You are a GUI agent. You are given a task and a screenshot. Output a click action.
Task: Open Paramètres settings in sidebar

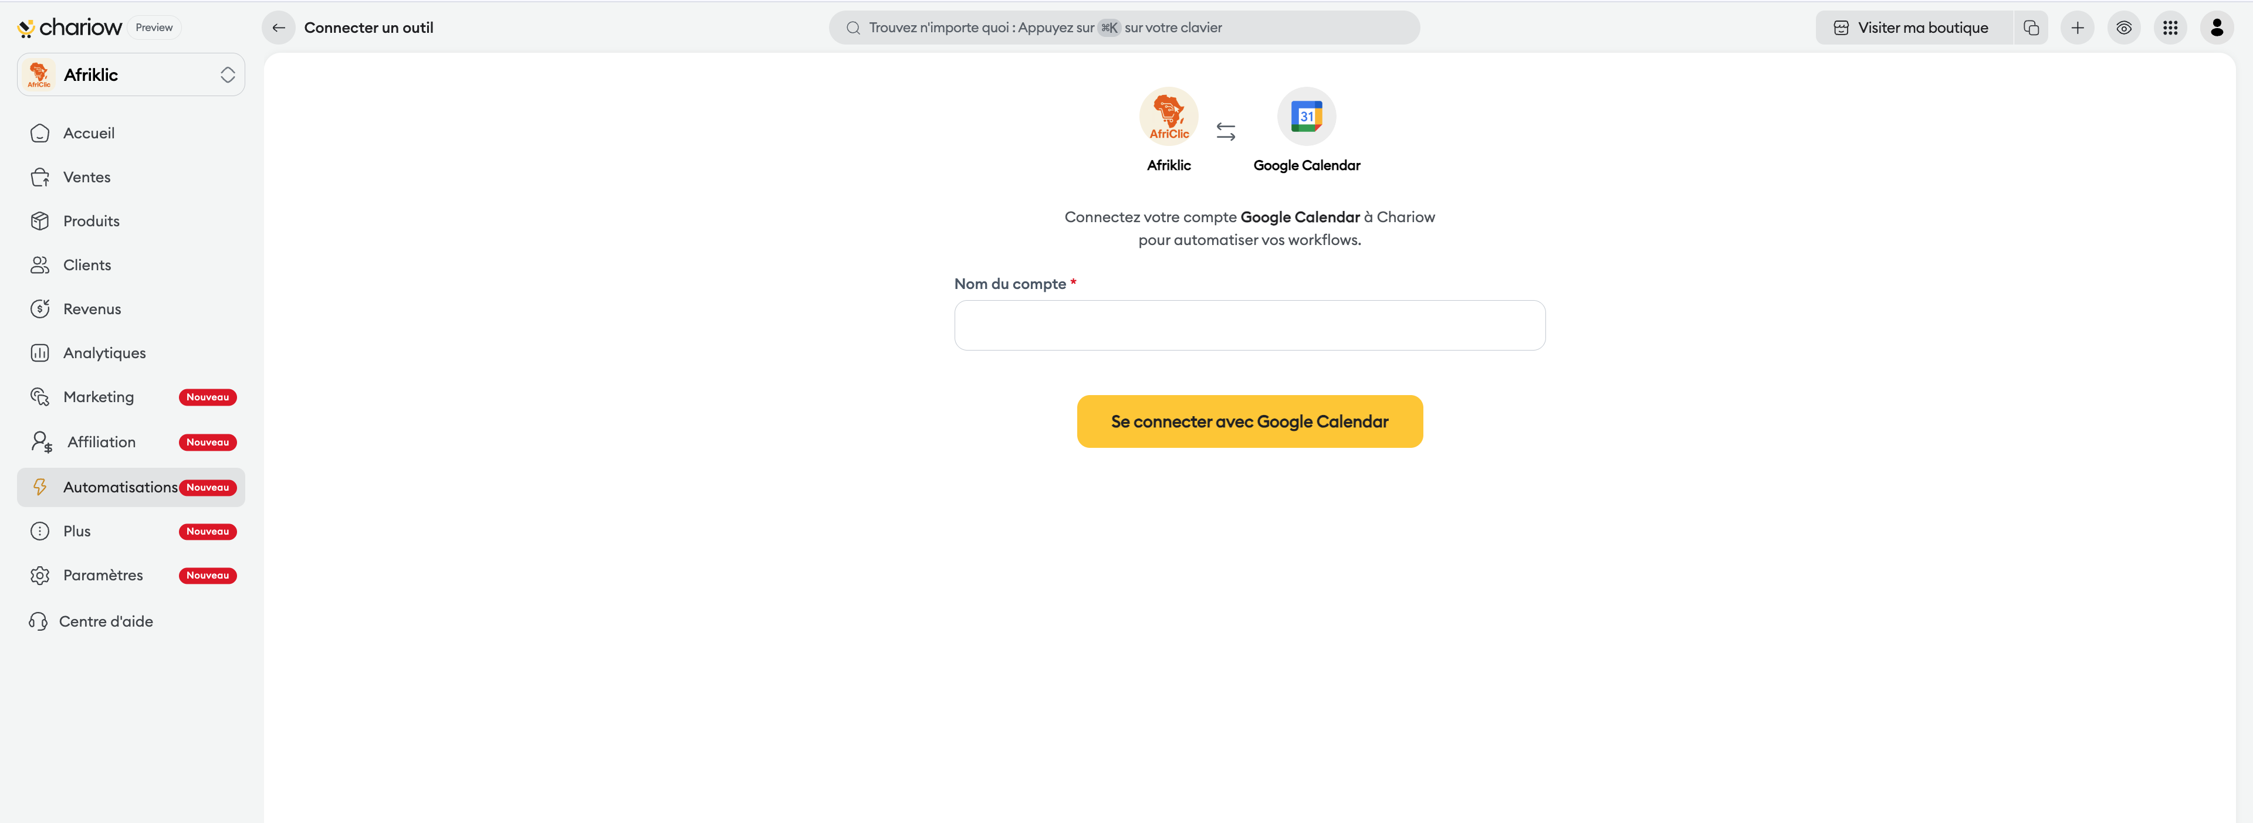(x=103, y=575)
